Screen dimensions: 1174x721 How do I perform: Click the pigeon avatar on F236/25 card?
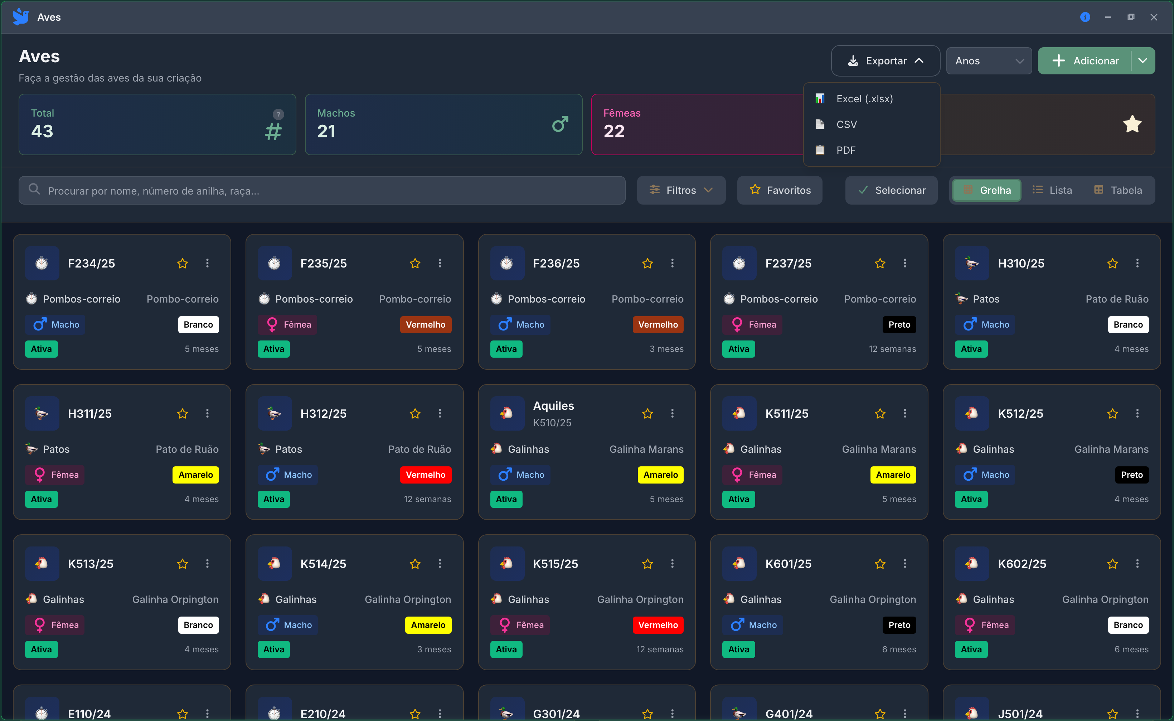(507, 263)
